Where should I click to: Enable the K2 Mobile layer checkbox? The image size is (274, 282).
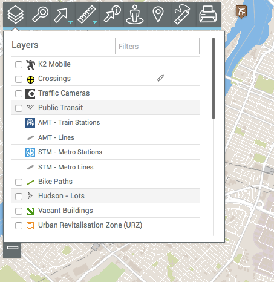click(x=19, y=65)
